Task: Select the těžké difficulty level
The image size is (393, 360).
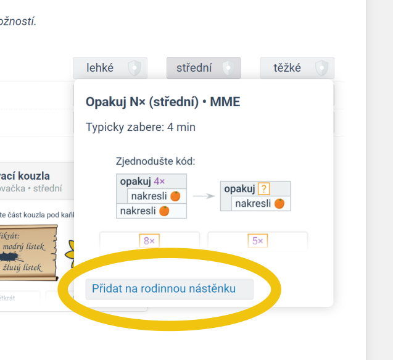Action: click(x=288, y=68)
